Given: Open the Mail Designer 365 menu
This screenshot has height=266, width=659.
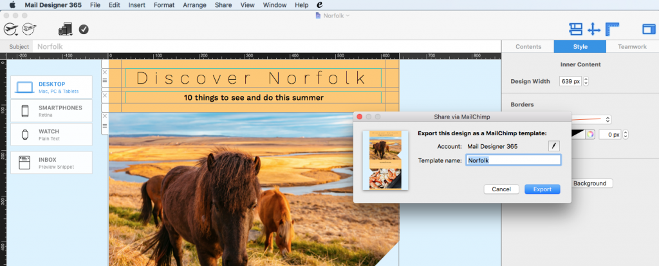Looking at the screenshot, I should pyautogui.click(x=53, y=5).
